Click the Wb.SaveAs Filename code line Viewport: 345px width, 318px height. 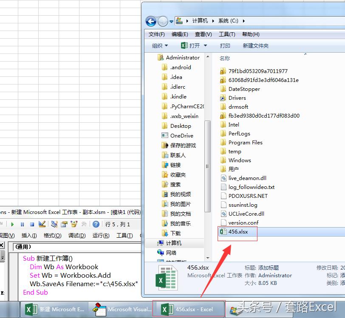pyautogui.click(x=84, y=284)
